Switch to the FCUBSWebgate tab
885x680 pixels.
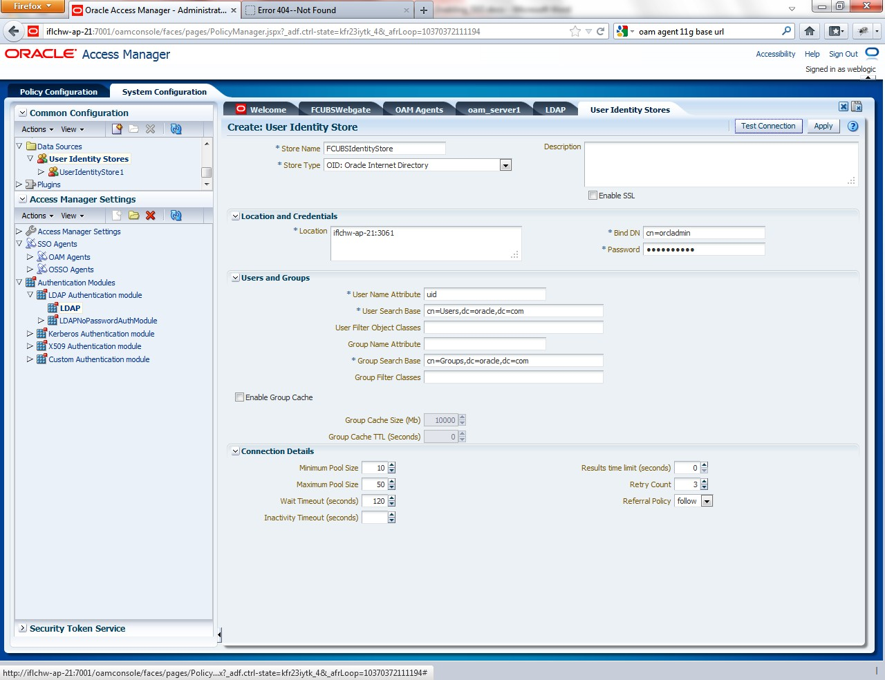coord(340,110)
